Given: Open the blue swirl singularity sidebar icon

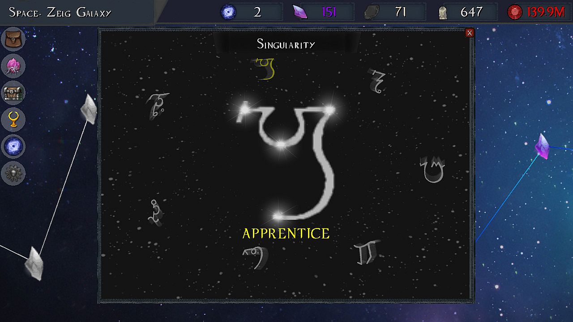Looking at the screenshot, I should pos(13,147).
